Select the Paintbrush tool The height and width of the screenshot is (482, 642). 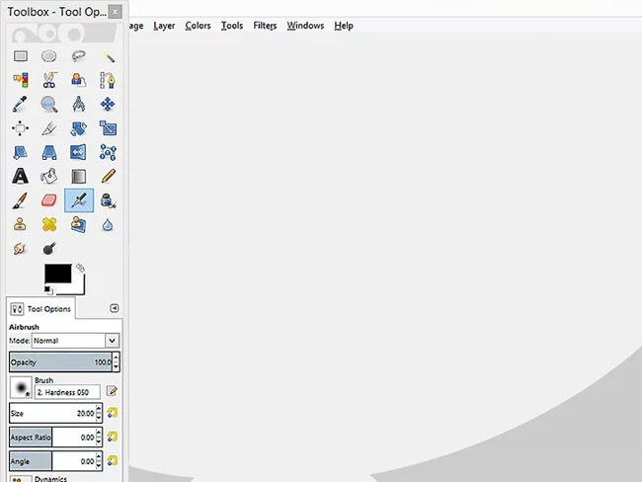coord(20,201)
